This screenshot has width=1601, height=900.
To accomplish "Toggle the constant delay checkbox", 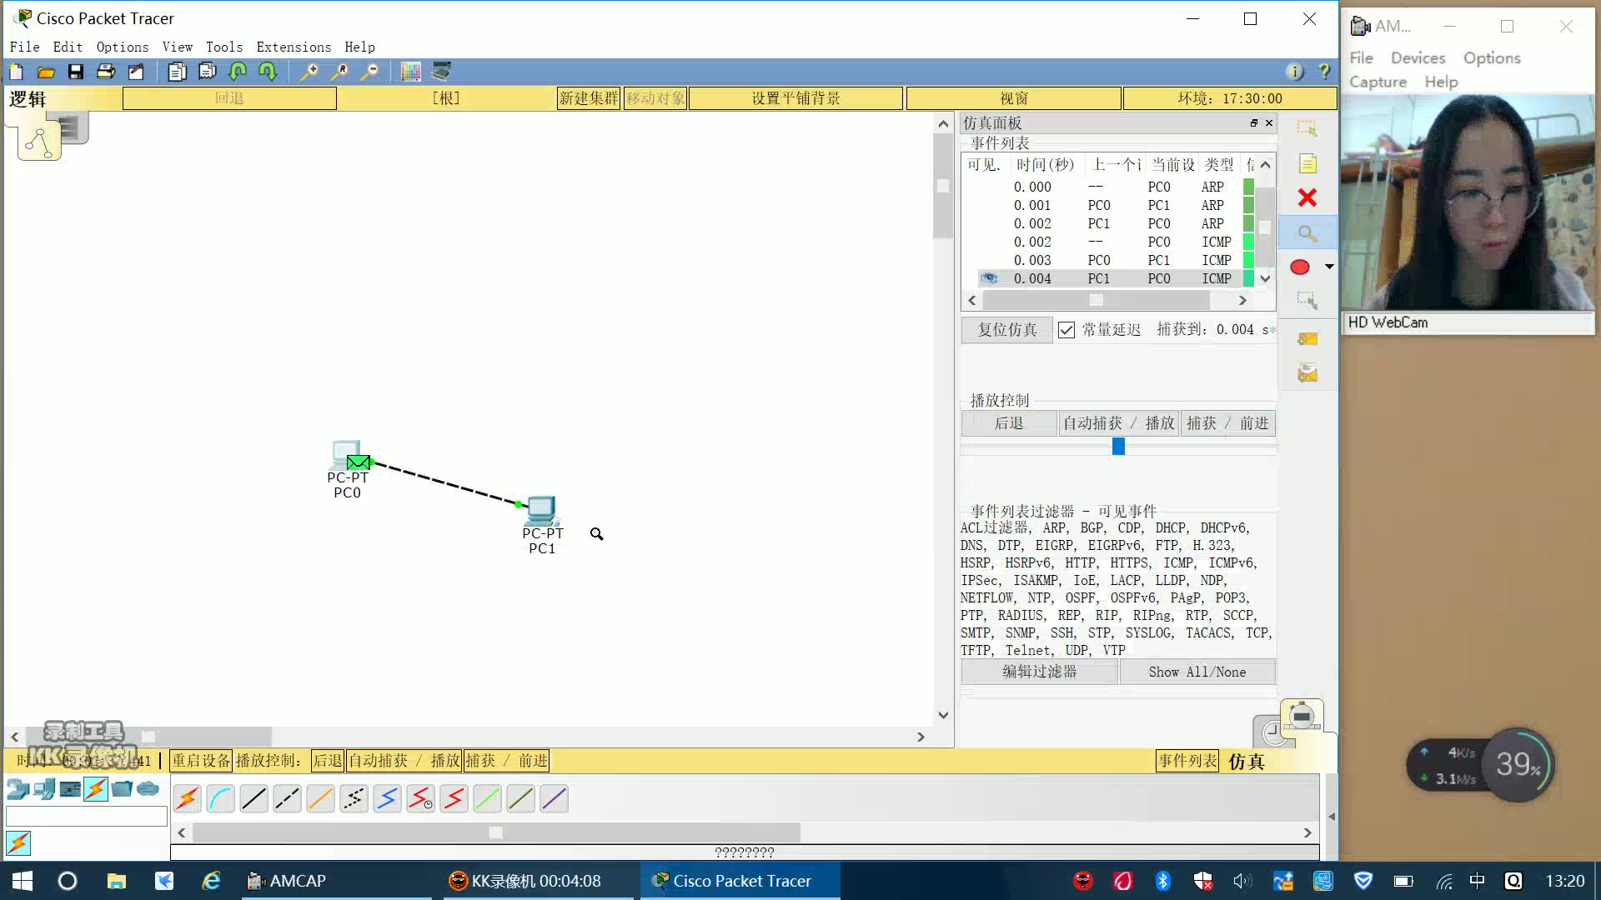I will 1066,330.
